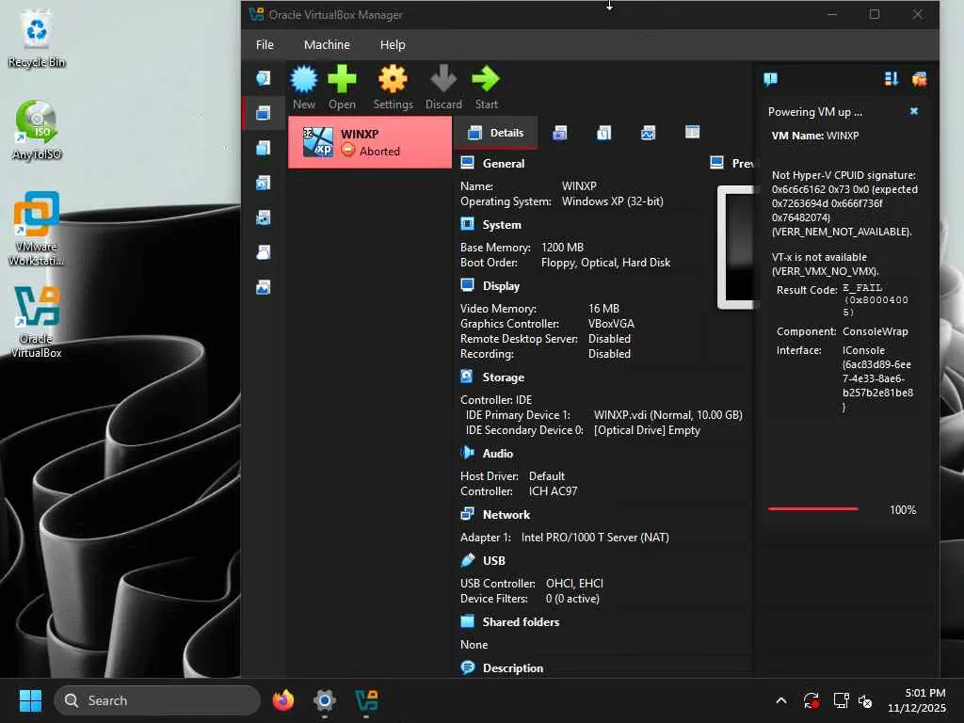Click the notification sort order icon
The image size is (964, 723).
(891, 79)
